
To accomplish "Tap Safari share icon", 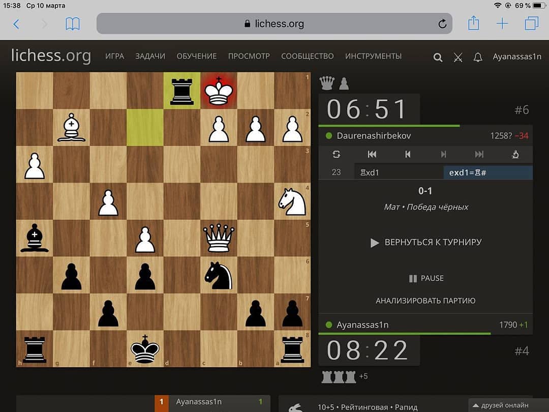I will click(x=473, y=23).
